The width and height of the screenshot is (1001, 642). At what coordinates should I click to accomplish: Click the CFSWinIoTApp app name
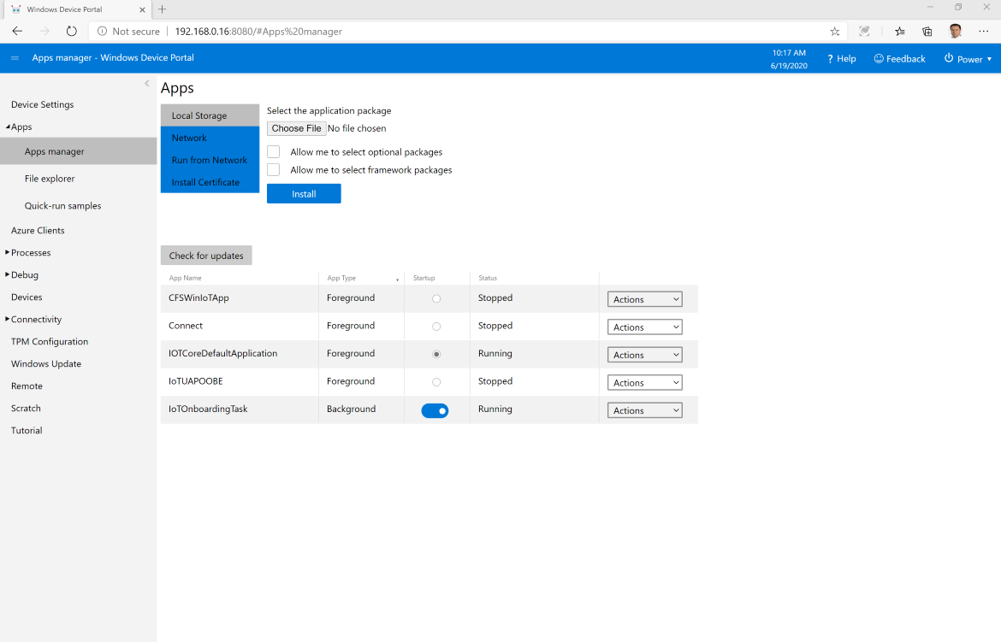coord(198,298)
